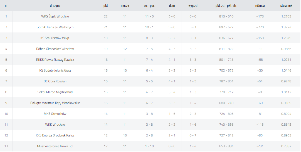Screen dimensions: 301x152
Task: Sort by the mecze column header
Action: [x=125, y=6]
